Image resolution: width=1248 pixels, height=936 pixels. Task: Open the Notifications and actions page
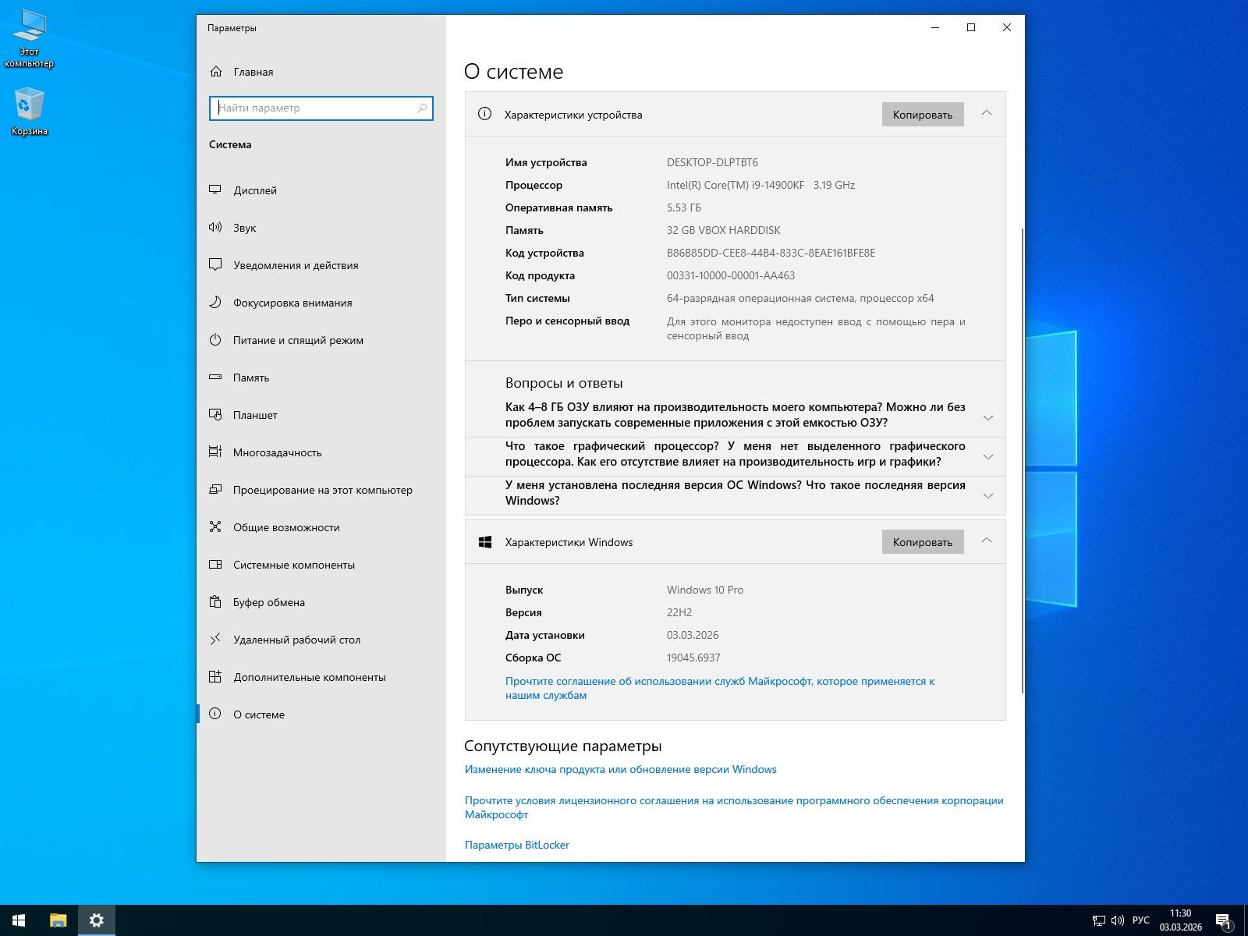tap(296, 265)
